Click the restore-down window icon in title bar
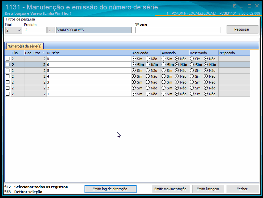 234,6
